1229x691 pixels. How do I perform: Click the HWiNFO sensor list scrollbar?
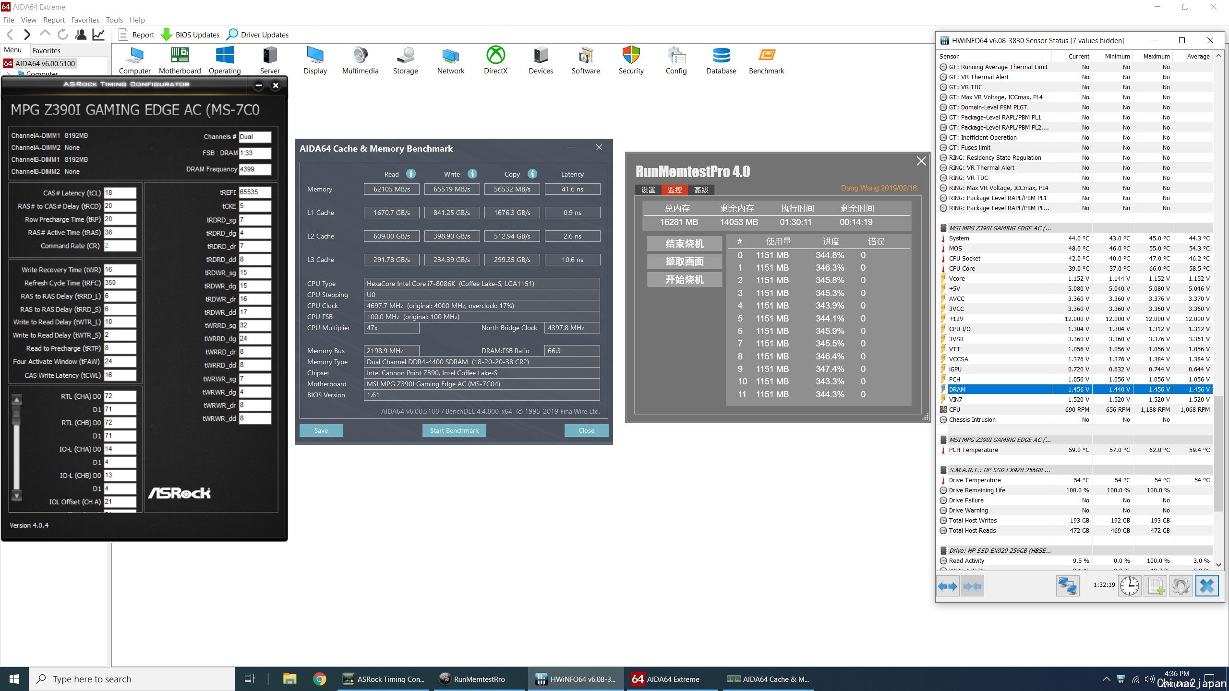(x=1218, y=453)
